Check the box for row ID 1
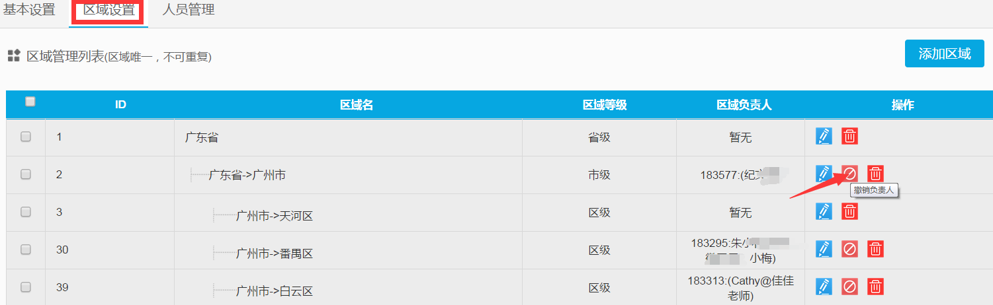The width and height of the screenshot is (993, 305). pyautogui.click(x=26, y=137)
